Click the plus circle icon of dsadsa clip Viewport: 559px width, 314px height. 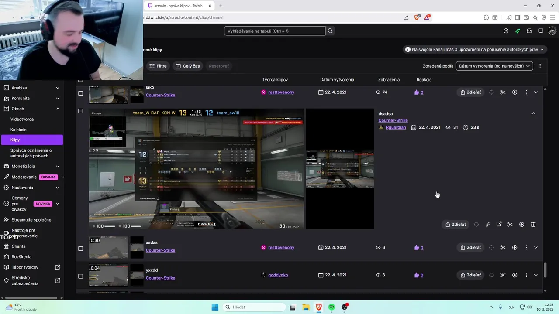[521, 225]
